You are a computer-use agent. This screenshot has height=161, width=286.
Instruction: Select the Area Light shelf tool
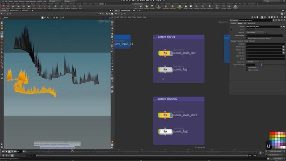152,7
